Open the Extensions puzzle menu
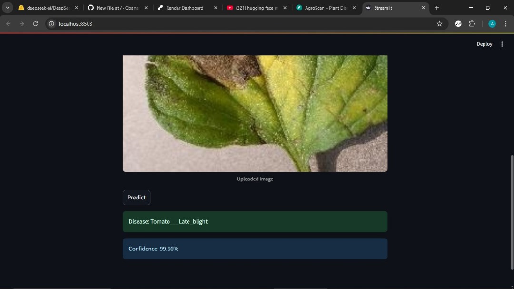Image resolution: width=514 pixels, height=289 pixels. [472, 24]
